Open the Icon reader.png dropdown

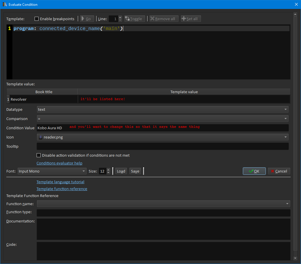(162, 137)
